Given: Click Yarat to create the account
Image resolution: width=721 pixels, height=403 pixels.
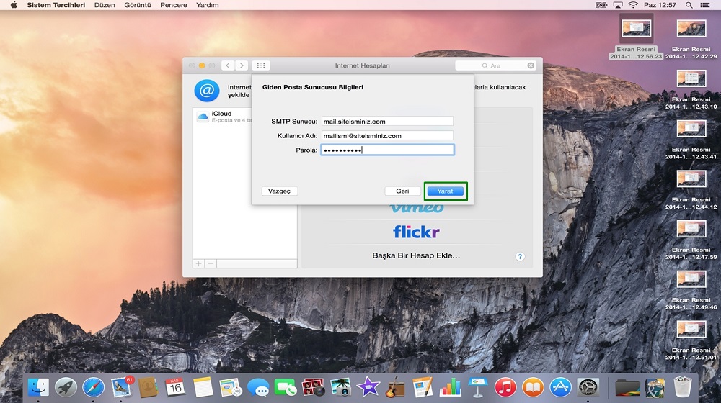Looking at the screenshot, I should click(445, 191).
